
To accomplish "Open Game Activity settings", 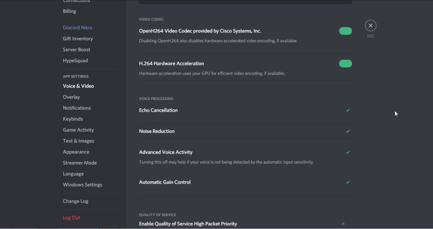I will pos(78,130).
